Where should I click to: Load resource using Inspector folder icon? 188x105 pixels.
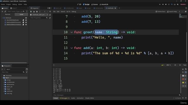(x=34, y=12)
